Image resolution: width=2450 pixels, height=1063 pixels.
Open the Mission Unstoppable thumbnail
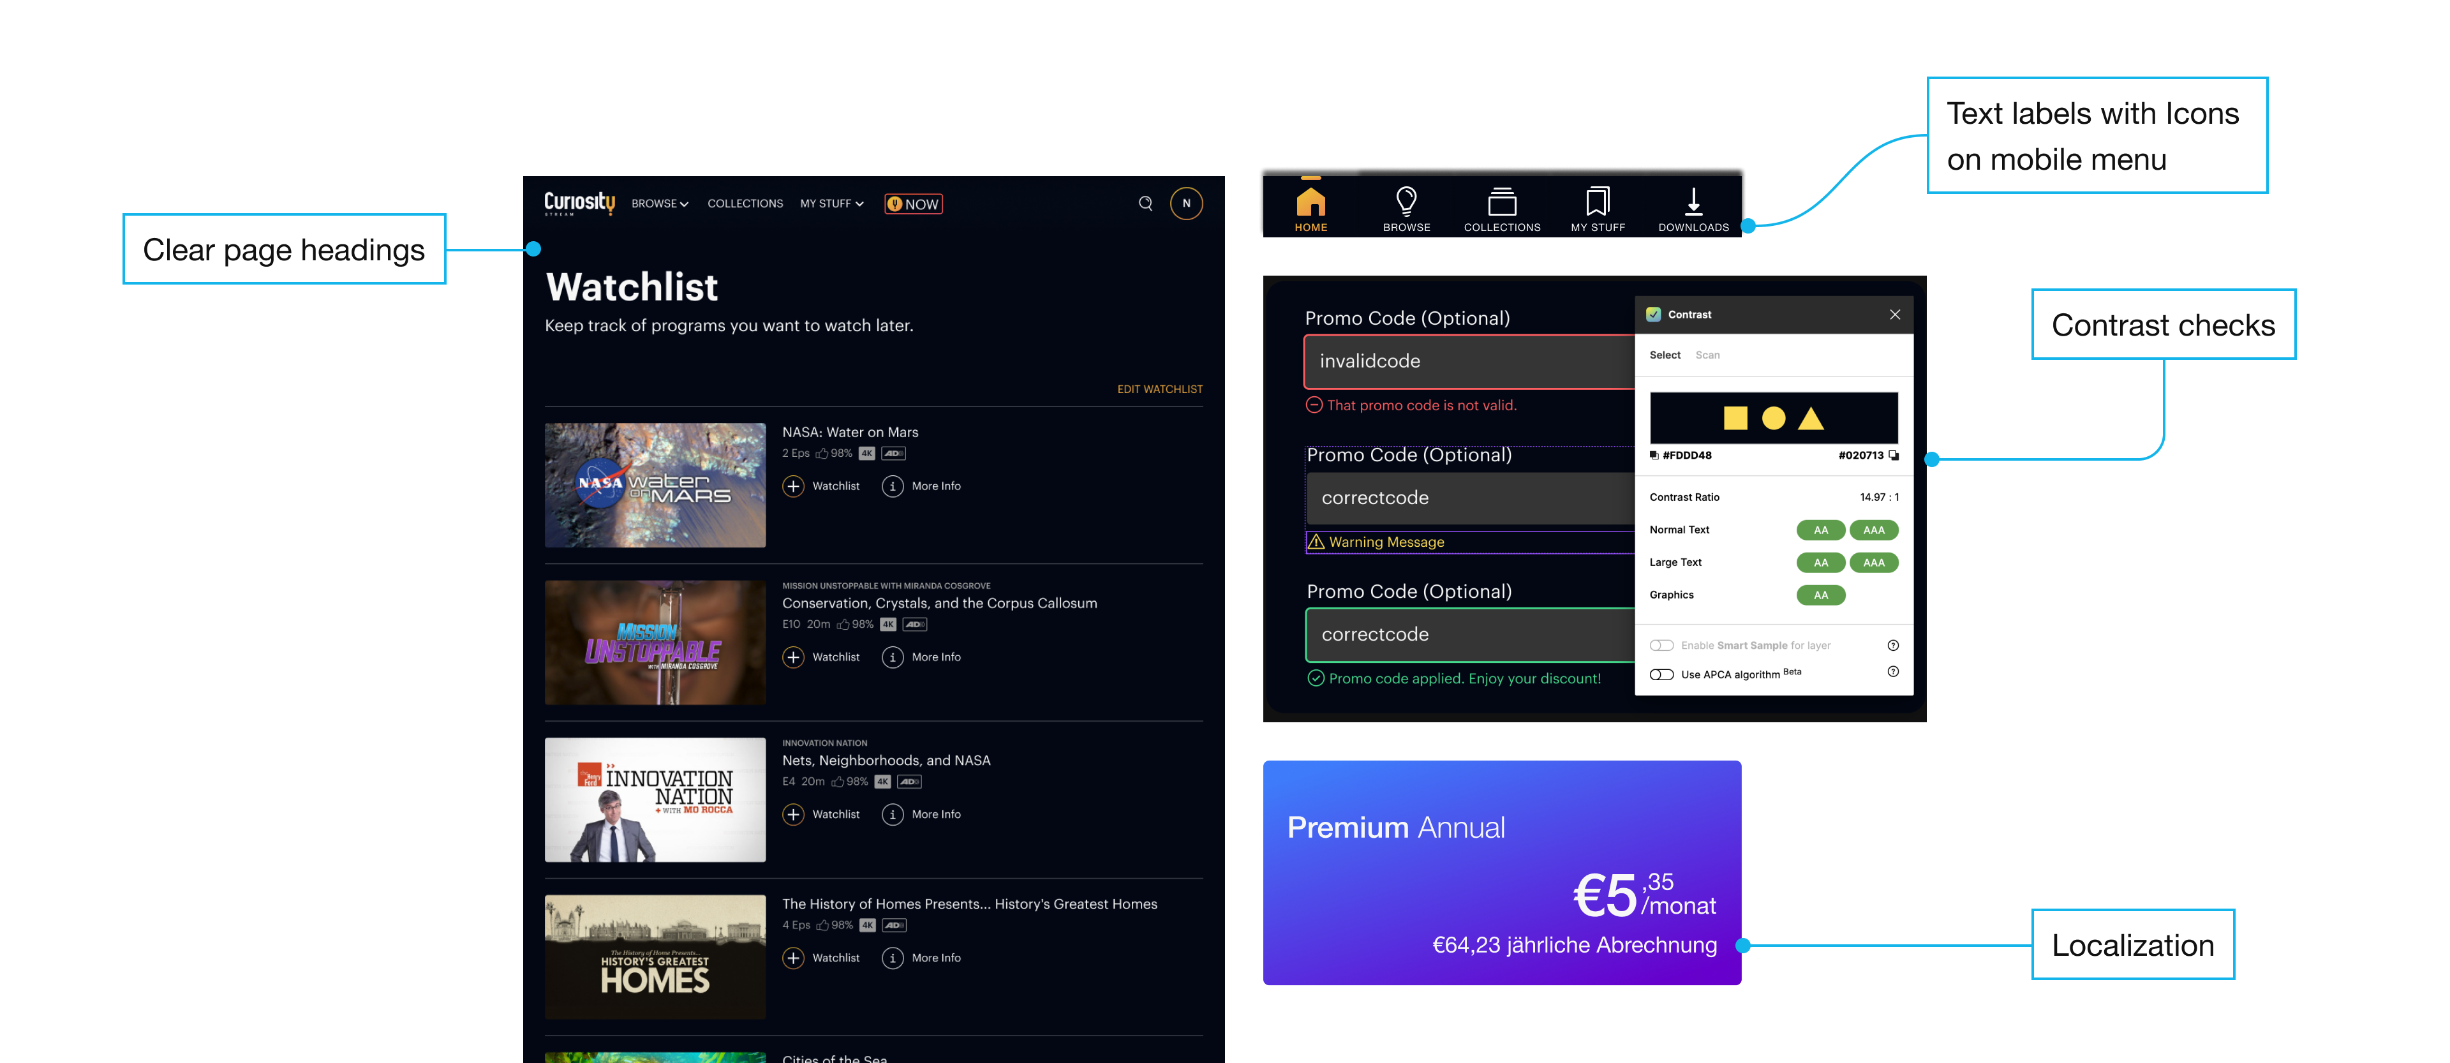655,642
